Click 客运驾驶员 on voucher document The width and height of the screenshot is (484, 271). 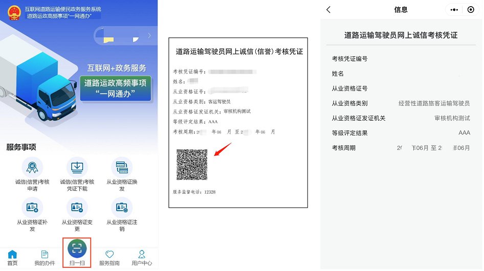pos(219,102)
